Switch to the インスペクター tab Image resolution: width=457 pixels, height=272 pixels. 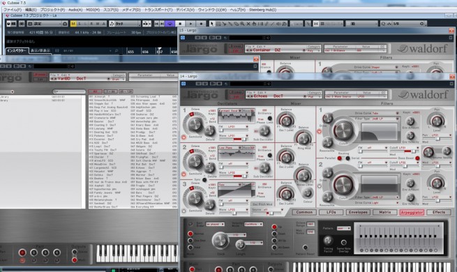coord(17,51)
